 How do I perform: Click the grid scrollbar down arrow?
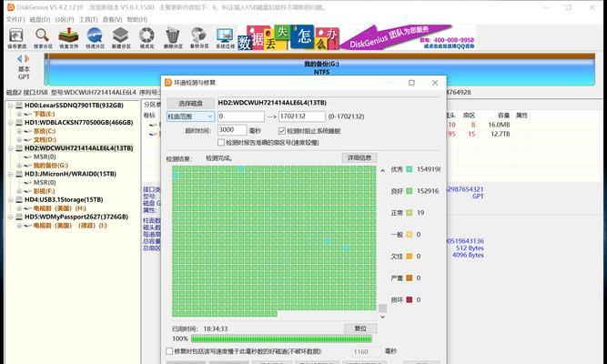382,317
